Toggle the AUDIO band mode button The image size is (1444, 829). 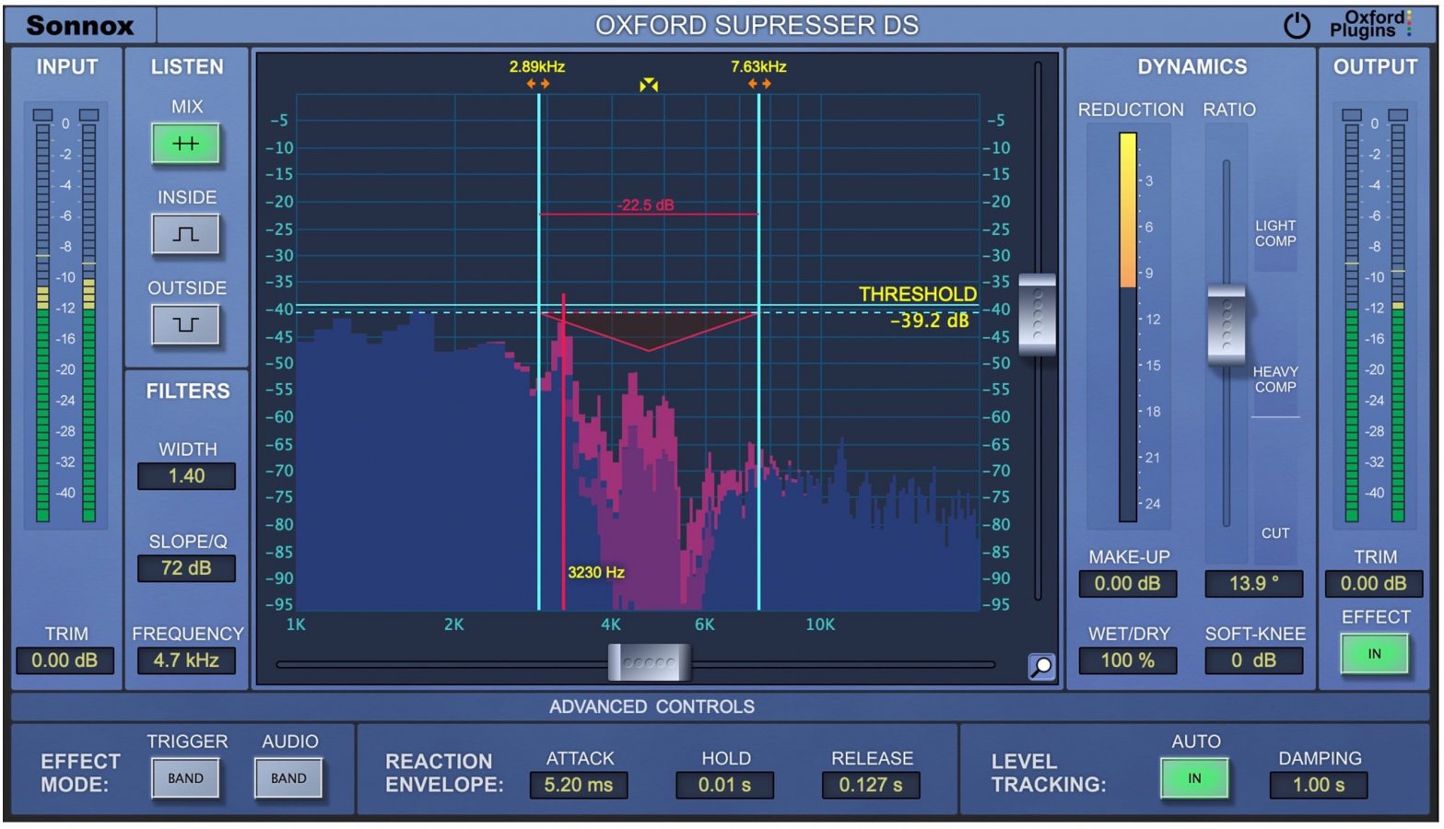(x=288, y=778)
